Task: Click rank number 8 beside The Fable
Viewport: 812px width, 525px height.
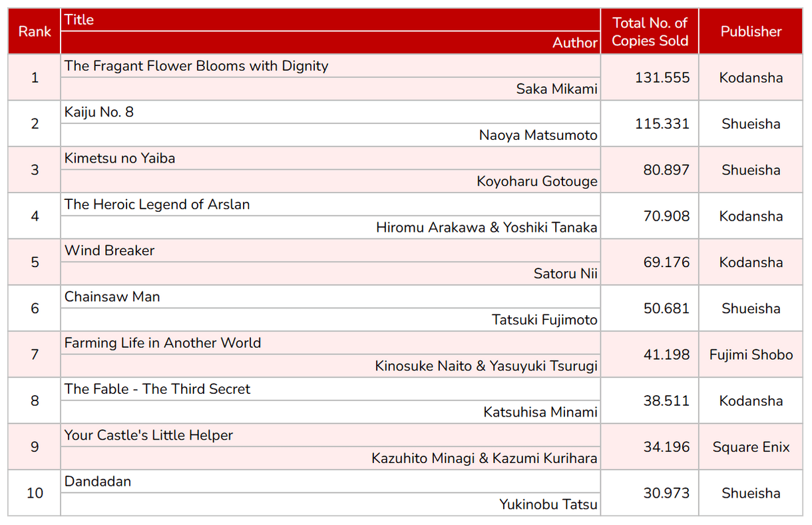Action: click(x=35, y=401)
